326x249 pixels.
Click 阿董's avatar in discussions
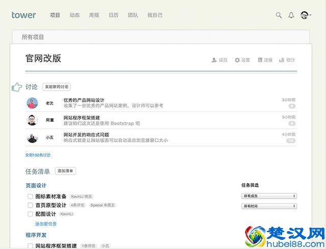tap(32, 120)
